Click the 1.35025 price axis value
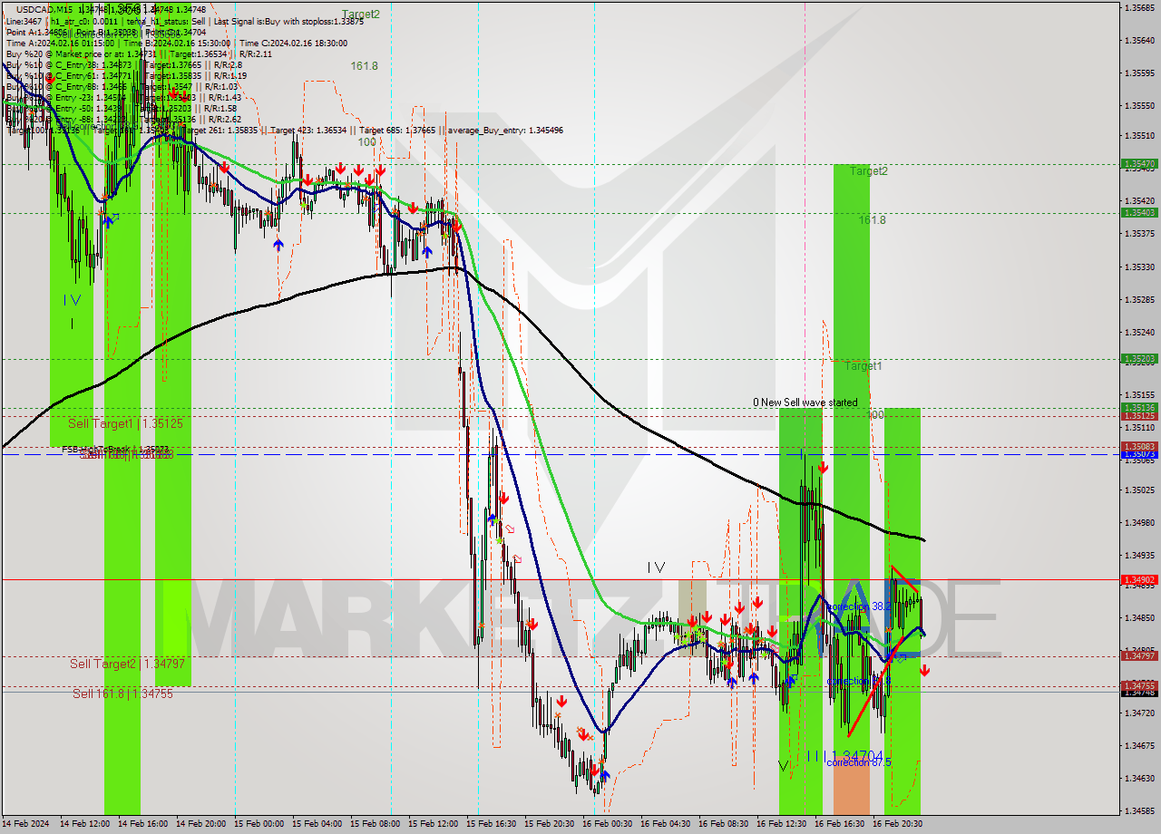The height and width of the screenshot is (834, 1161). click(x=1139, y=490)
